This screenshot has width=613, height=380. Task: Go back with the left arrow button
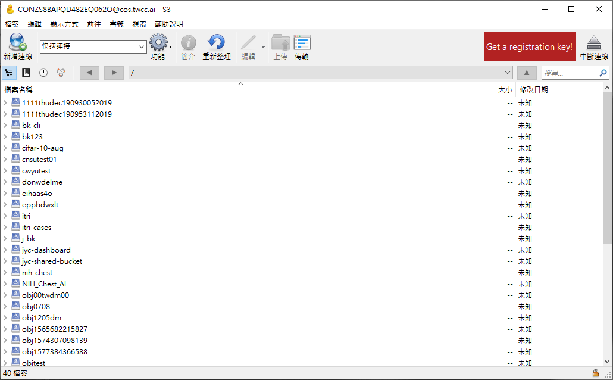click(x=89, y=73)
